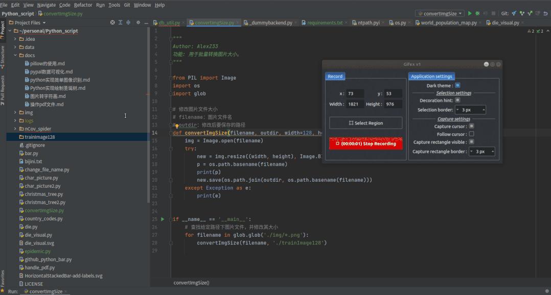Click the collapse all icon in Project panel
Screen dimensions: 551x295
coord(128,22)
